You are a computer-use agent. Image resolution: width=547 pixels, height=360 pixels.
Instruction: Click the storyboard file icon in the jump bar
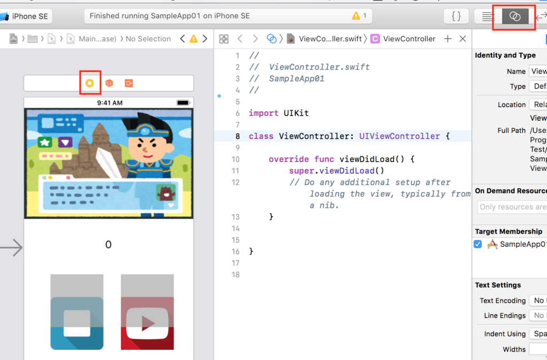tap(13, 38)
